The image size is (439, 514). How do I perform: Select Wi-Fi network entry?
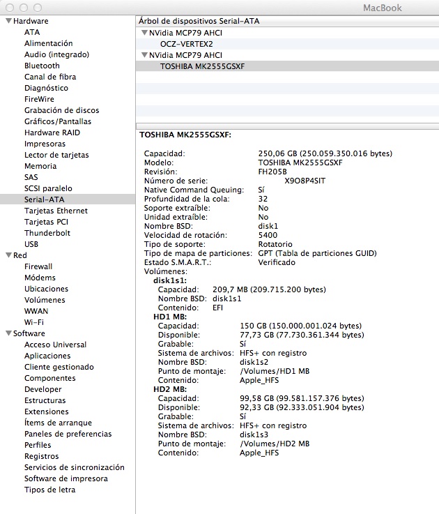[x=34, y=322]
